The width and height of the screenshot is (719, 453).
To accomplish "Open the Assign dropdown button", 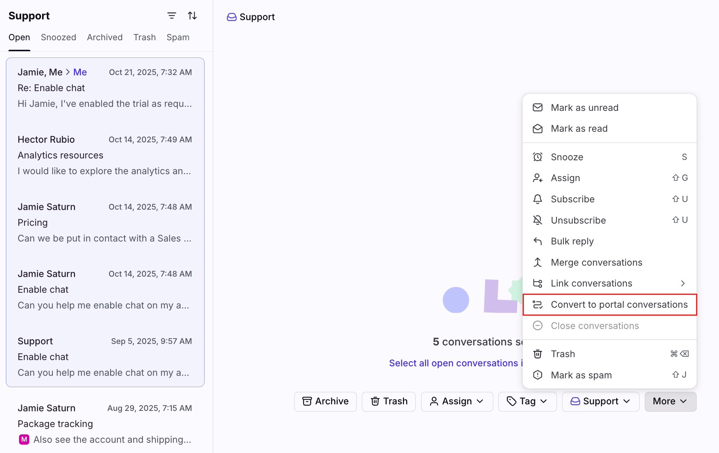I will pyautogui.click(x=457, y=401).
